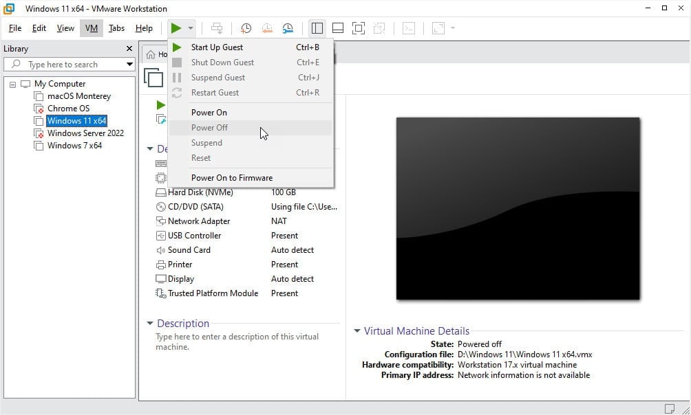Image resolution: width=691 pixels, height=415 pixels.
Task: Enter full screen mode icon
Action: [x=359, y=28]
